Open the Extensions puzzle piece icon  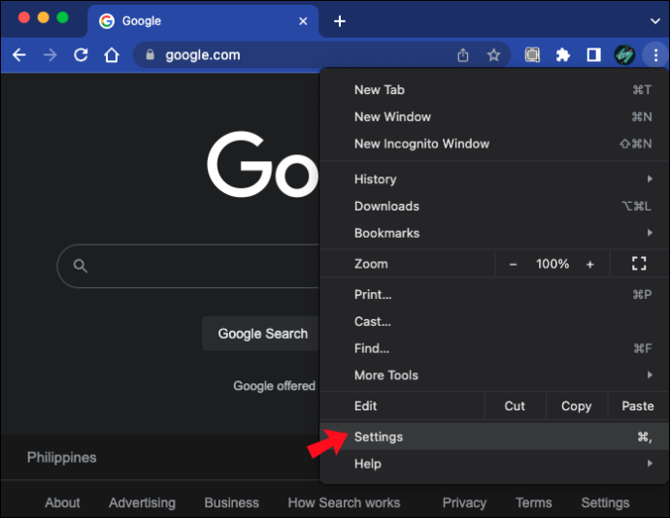(563, 55)
